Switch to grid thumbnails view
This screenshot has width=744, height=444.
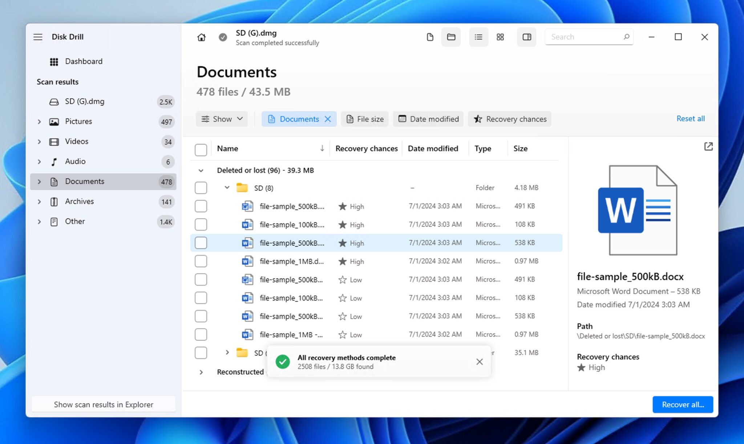(x=500, y=37)
